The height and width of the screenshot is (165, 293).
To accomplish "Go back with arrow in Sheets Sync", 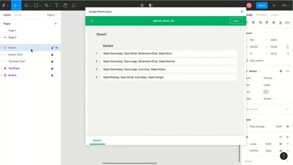I will (x=92, y=21).
